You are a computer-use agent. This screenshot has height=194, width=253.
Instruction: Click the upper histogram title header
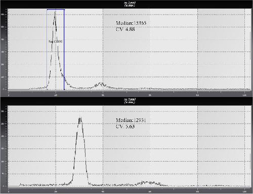130,4
